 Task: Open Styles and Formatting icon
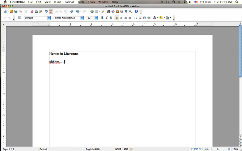pos(19,18)
